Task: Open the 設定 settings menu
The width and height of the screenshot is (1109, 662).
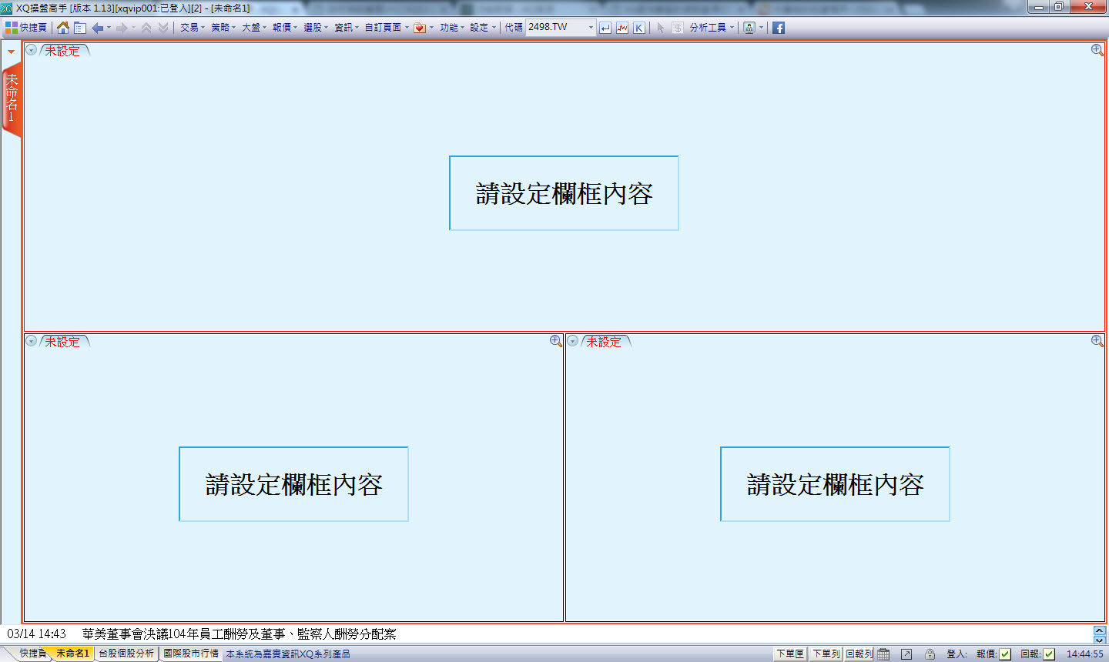Action: pos(483,28)
